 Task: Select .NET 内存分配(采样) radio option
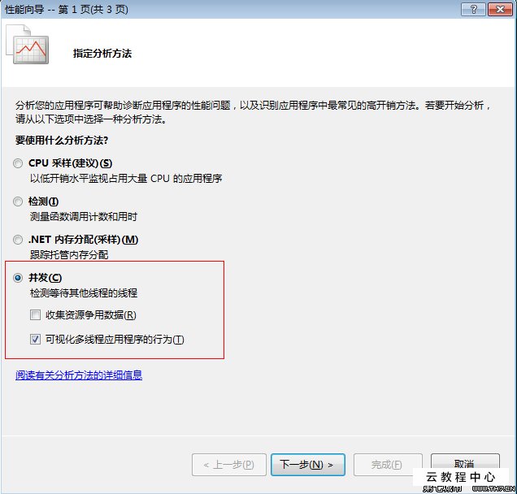18,240
